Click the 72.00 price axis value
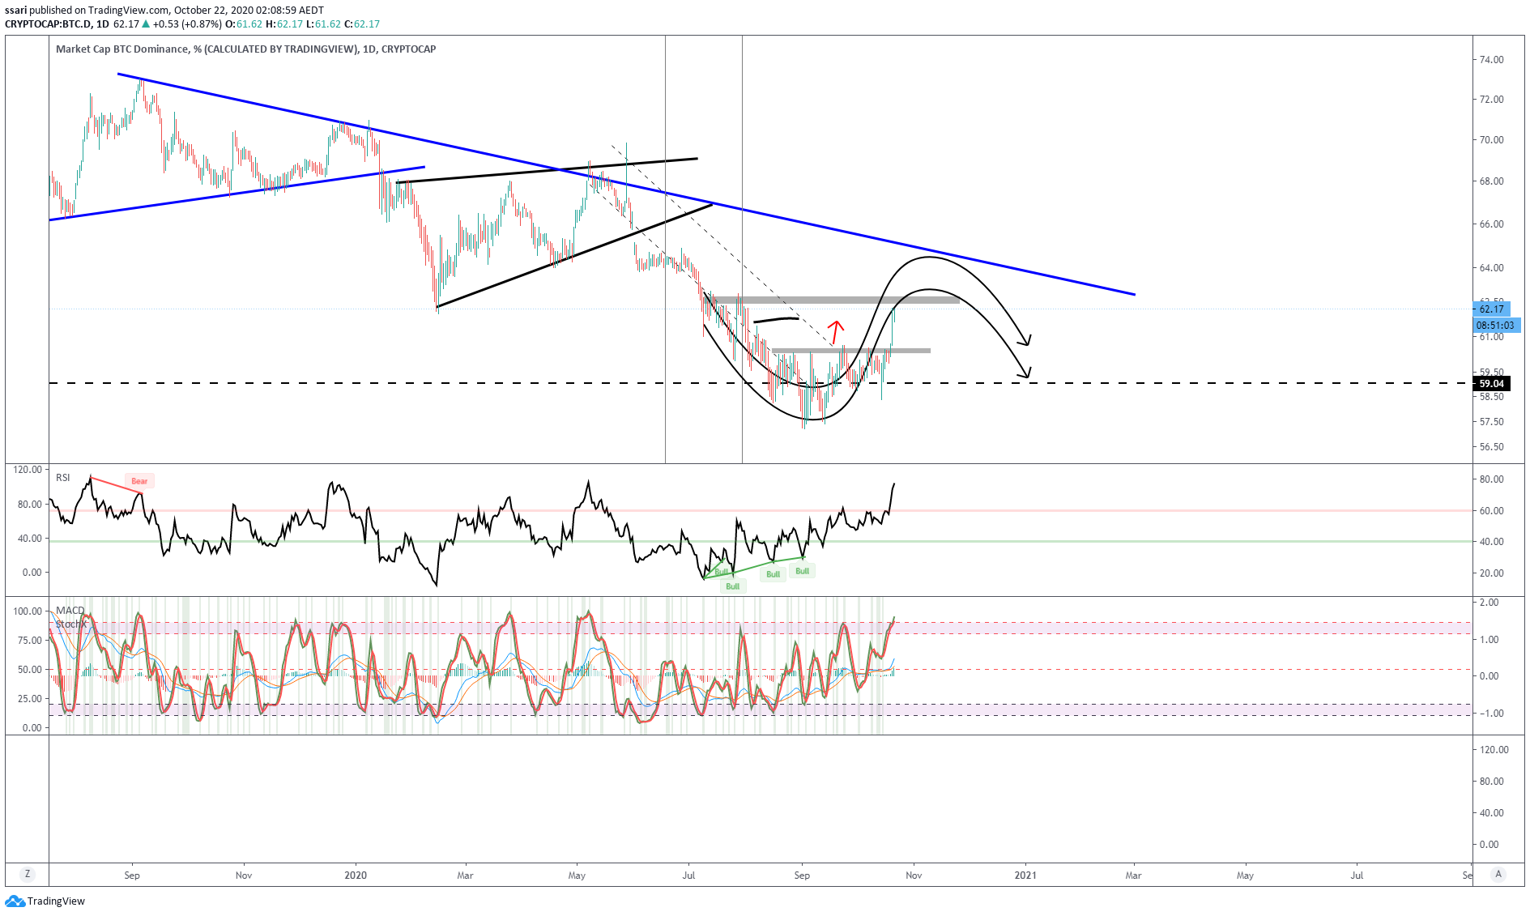The width and height of the screenshot is (1530, 916). (x=1491, y=99)
